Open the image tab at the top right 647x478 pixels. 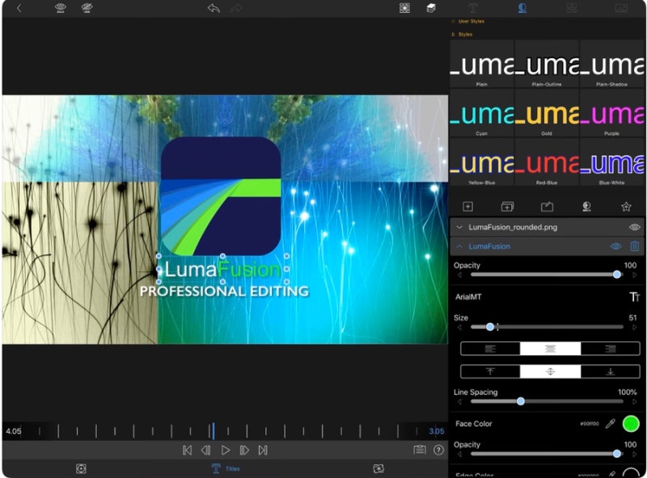[x=621, y=8]
